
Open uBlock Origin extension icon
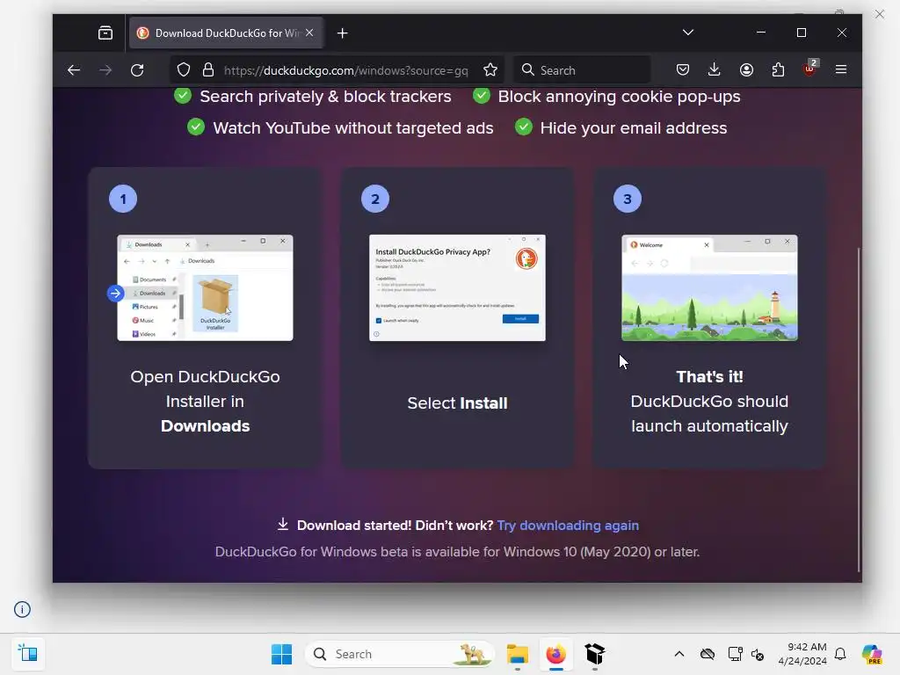[x=809, y=69]
